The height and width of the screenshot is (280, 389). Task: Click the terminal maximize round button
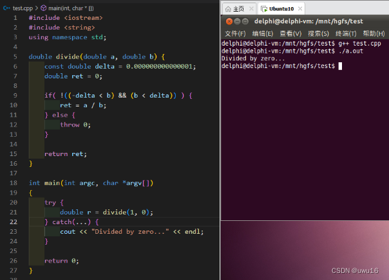(245, 21)
